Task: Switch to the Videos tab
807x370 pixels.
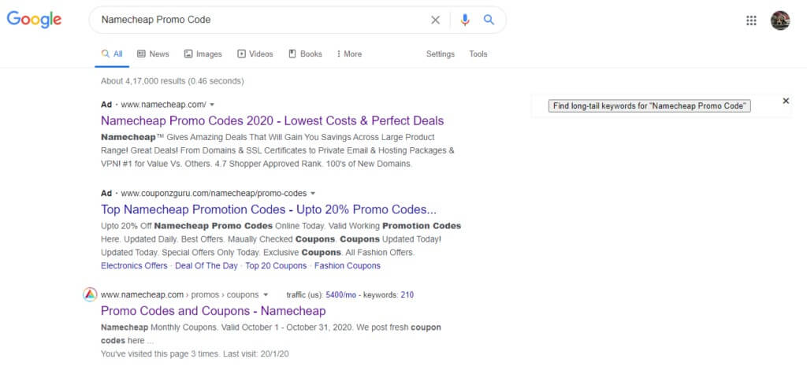Action: point(255,54)
